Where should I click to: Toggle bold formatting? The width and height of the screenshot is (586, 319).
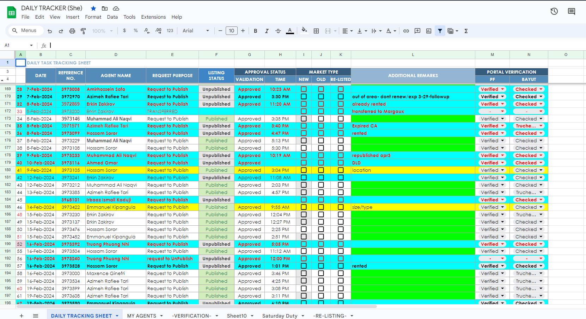(x=255, y=31)
